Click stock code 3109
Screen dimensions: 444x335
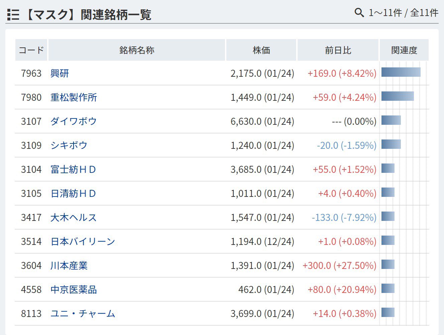(31, 145)
